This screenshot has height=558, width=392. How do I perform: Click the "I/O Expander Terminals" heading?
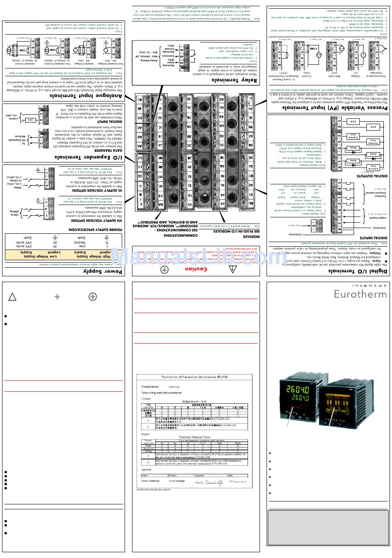[89, 157]
